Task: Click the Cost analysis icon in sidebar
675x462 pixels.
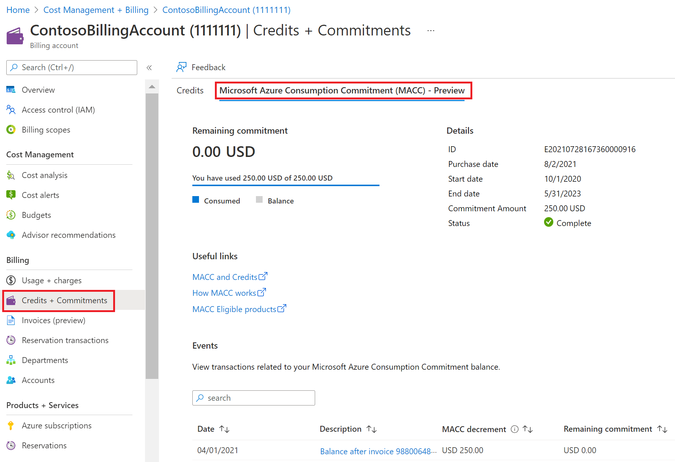Action: tap(11, 175)
